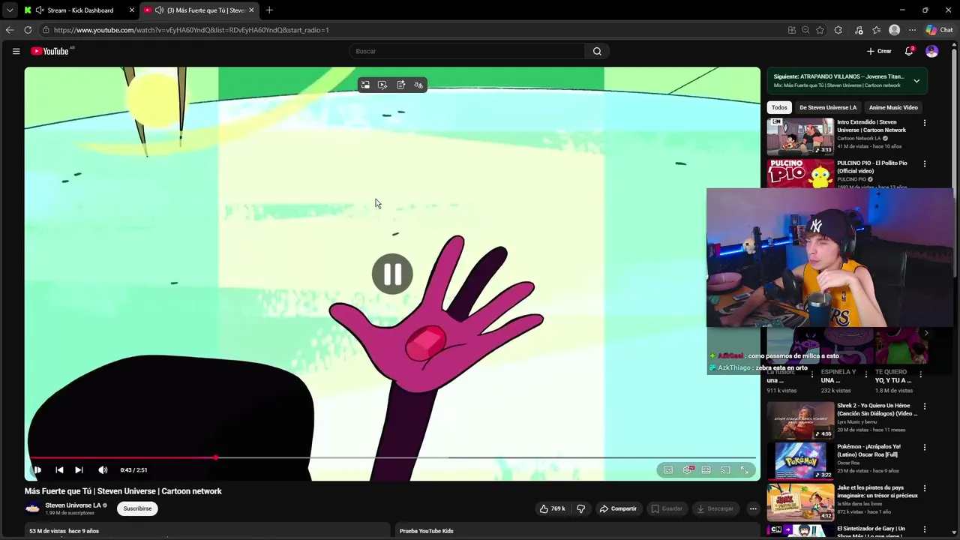The width and height of the screenshot is (960, 540).
Task: Open the YouTube hamburger guide menu
Action: point(16,51)
